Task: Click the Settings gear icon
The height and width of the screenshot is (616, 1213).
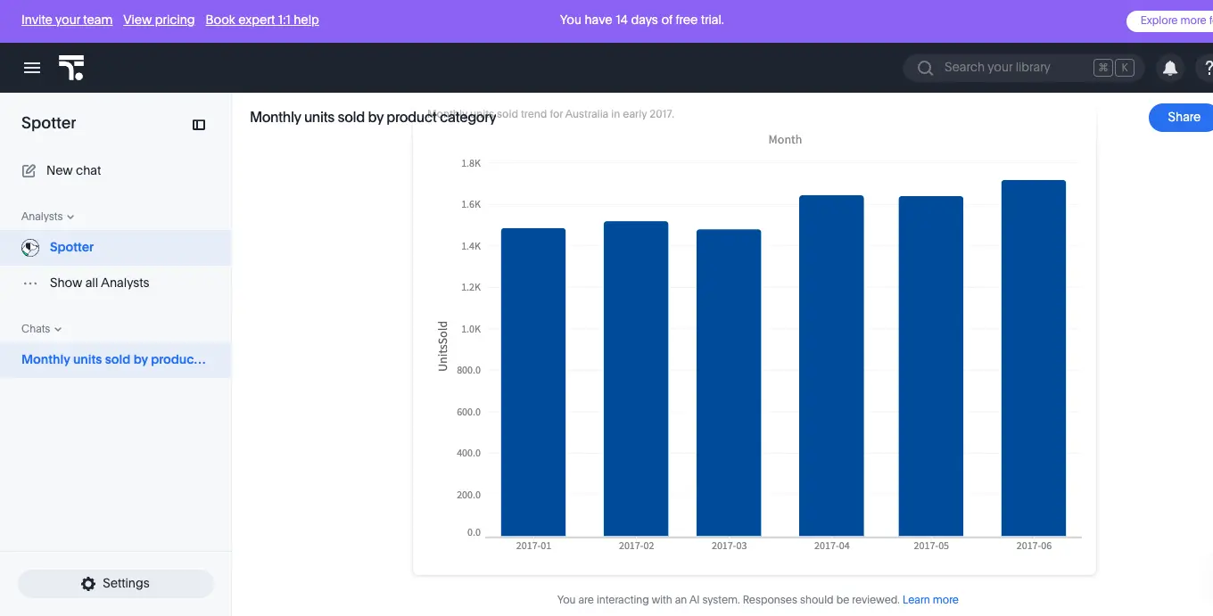Action: pos(87,584)
